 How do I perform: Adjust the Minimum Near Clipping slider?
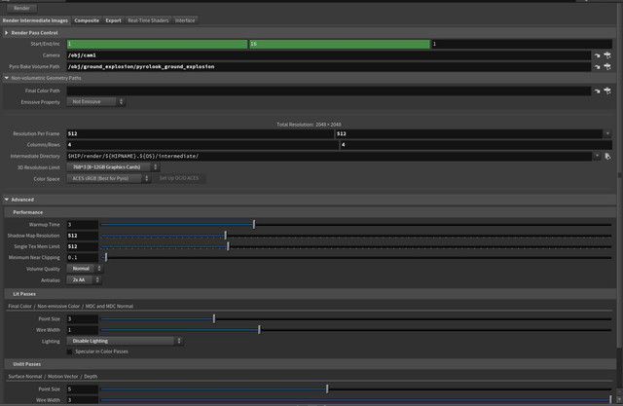click(356, 258)
